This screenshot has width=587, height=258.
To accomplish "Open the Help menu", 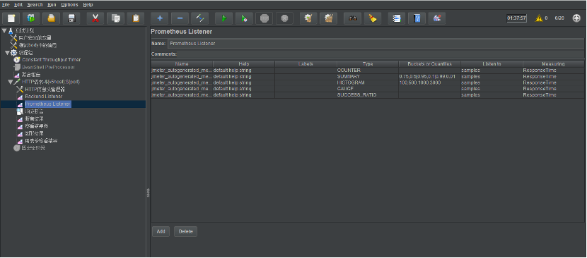I will 88,5.
